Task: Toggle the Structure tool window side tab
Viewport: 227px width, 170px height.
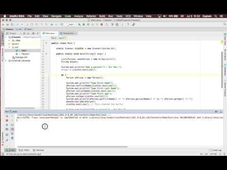Action: (x=2, y=54)
